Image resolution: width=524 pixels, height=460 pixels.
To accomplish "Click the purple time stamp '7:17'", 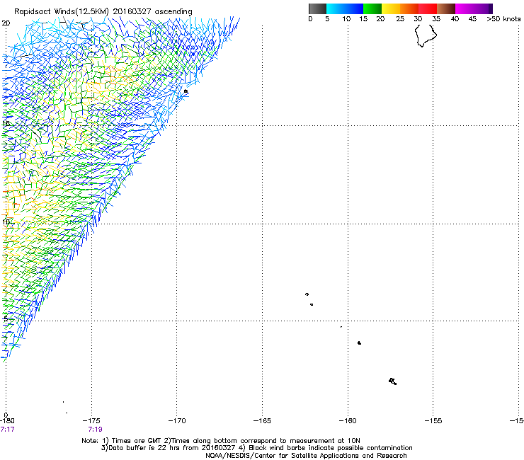I will click(x=7, y=430).
